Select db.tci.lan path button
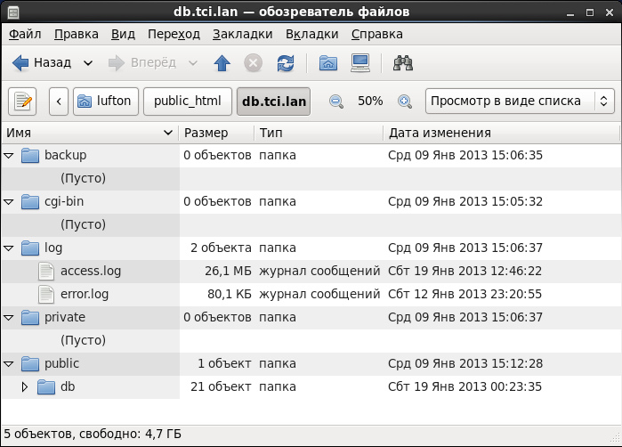Viewport: 622px width, 447px height. 274,102
